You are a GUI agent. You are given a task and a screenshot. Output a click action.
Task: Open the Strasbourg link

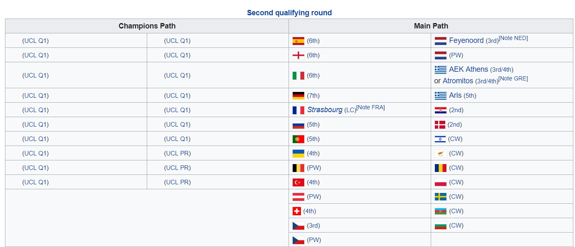325,110
